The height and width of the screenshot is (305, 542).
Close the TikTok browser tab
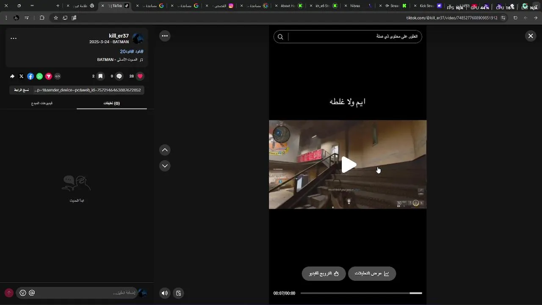click(x=102, y=6)
